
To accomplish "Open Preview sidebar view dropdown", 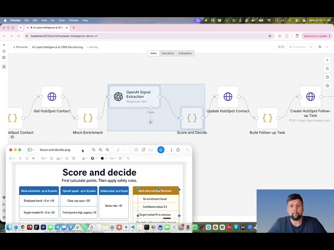I will (31, 150).
